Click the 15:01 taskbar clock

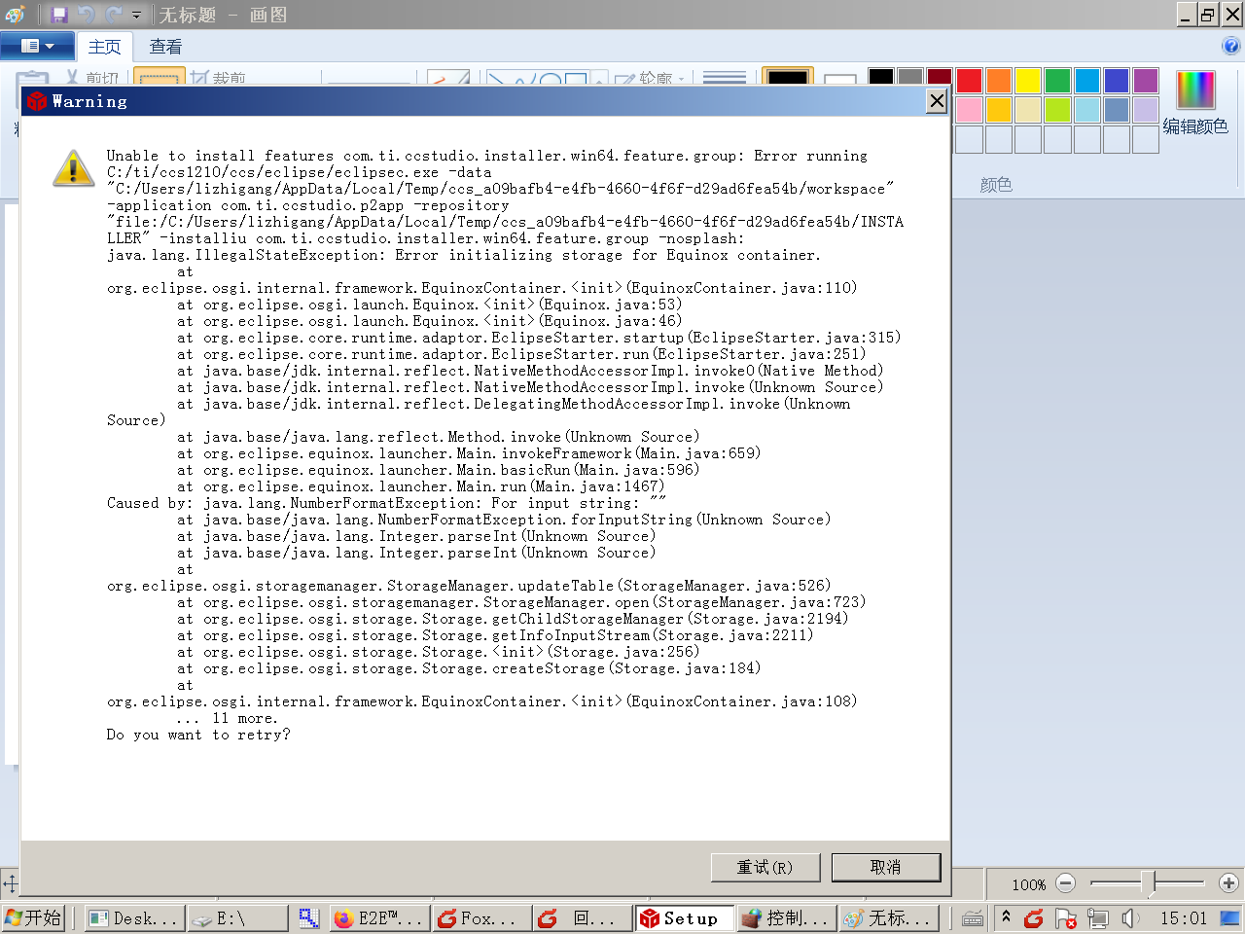(1183, 917)
